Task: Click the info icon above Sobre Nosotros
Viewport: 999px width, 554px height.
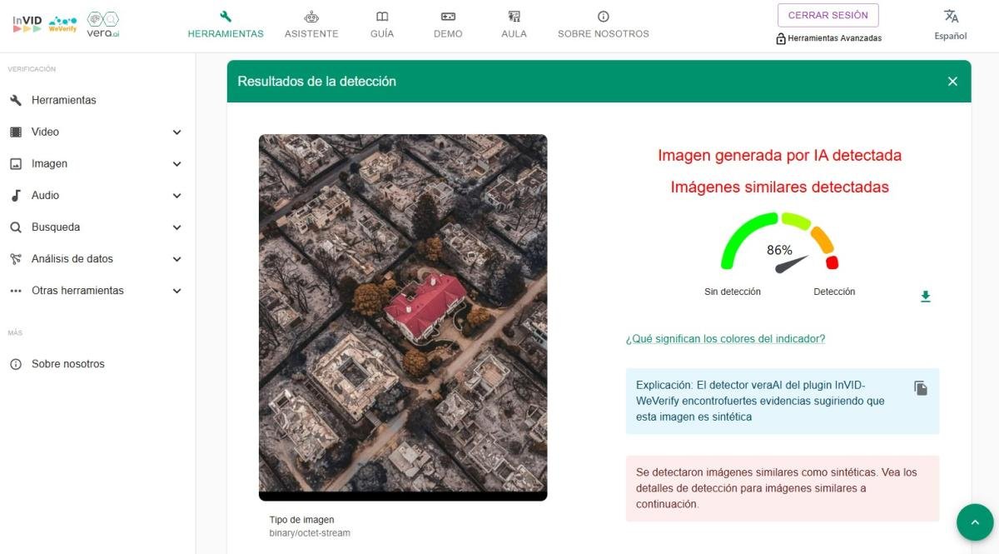Action: (x=604, y=16)
